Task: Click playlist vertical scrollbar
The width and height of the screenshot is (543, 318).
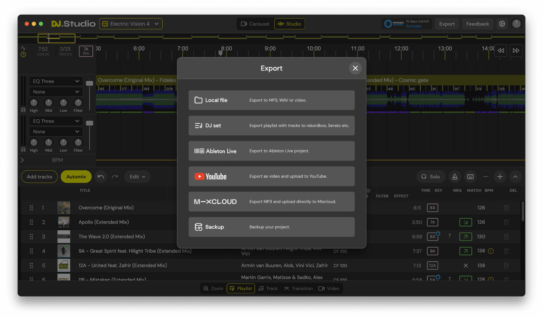Action: (x=523, y=212)
